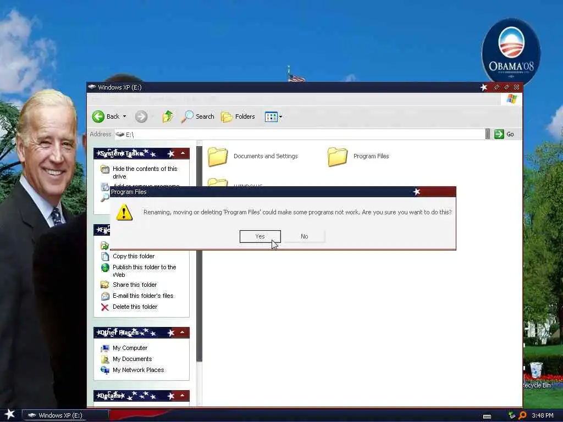Click the warning triangle icon
Screen dimensions: 563x422
(x=124, y=213)
